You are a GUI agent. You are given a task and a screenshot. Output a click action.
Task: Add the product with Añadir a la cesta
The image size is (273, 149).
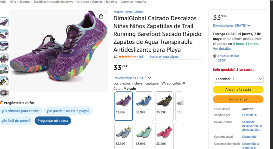point(238,89)
